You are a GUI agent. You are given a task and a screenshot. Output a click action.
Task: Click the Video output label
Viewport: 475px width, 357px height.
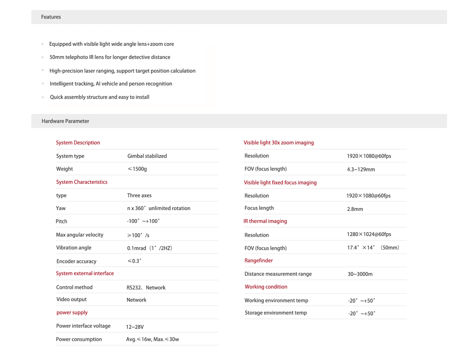(71, 300)
